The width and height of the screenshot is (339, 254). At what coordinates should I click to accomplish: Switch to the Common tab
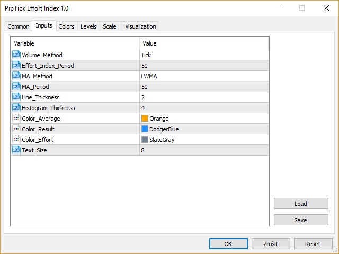19,26
